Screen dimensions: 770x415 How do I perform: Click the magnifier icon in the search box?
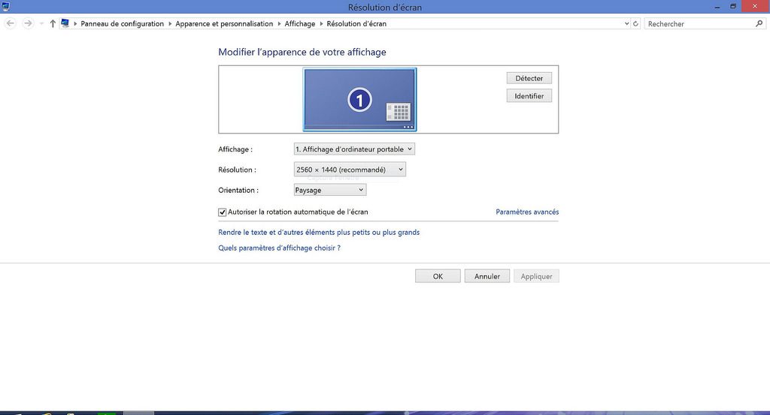pos(759,24)
